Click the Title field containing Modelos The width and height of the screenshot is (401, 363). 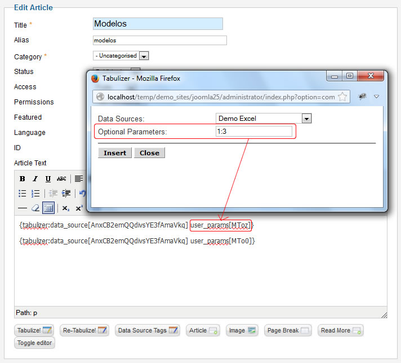(158, 24)
